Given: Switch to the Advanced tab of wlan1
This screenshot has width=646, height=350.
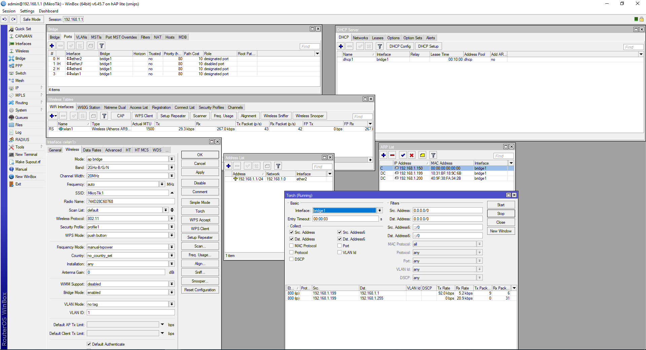Looking at the screenshot, I should point(113,150).
